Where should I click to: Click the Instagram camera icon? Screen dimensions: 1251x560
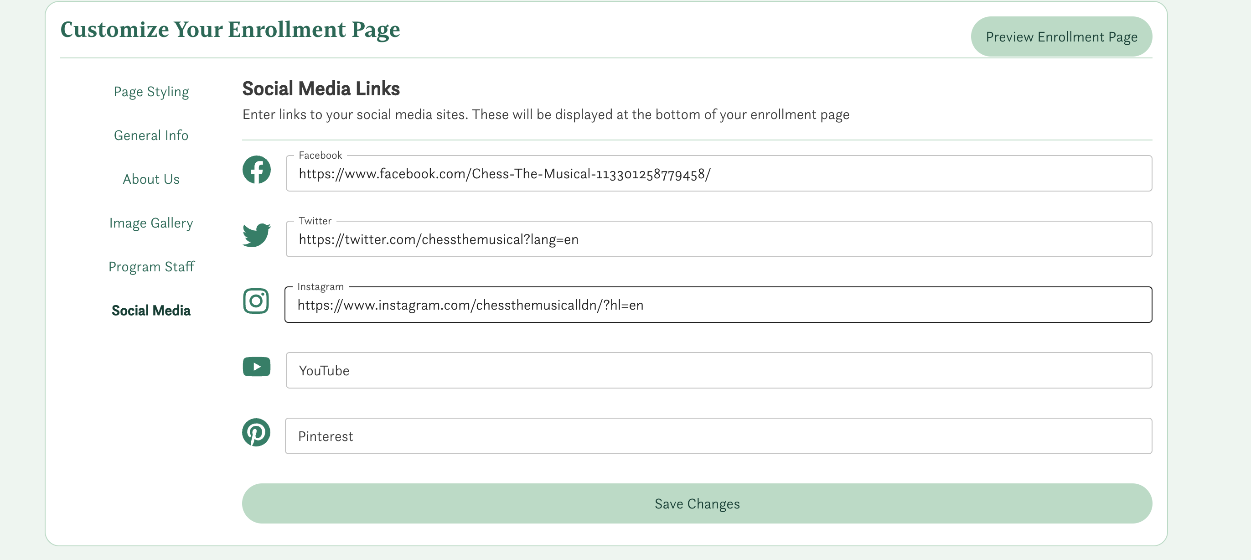pyautogui.click(x=256, y=301)
